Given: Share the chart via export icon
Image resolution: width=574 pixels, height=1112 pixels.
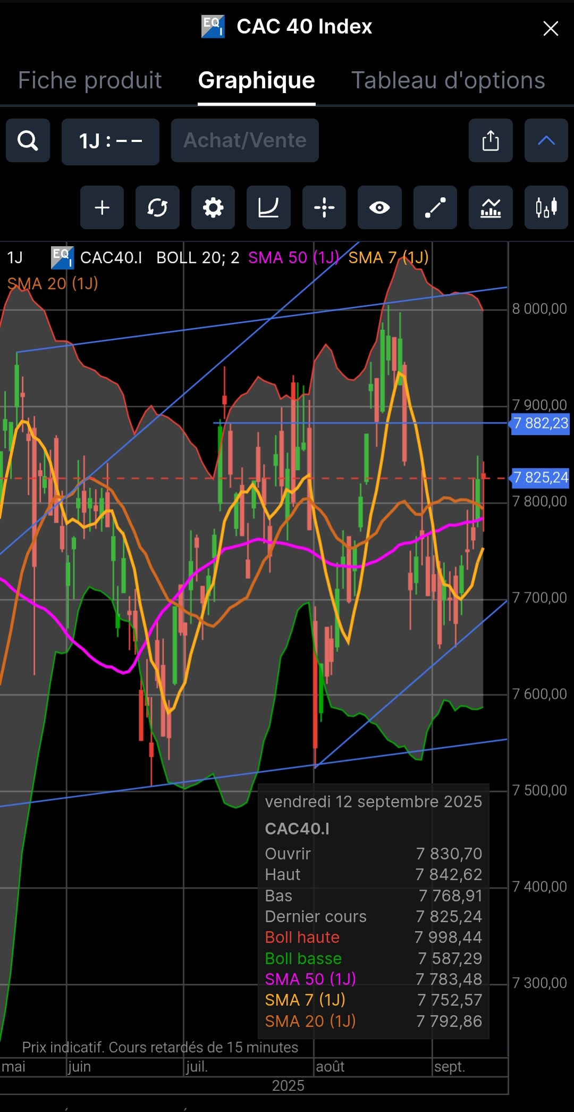Looking at the screenshot, I should click(491, 141).
